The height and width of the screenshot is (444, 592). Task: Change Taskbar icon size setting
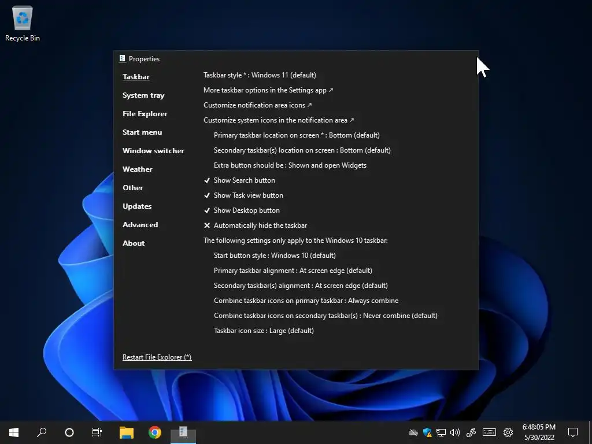tap(264, 331)
